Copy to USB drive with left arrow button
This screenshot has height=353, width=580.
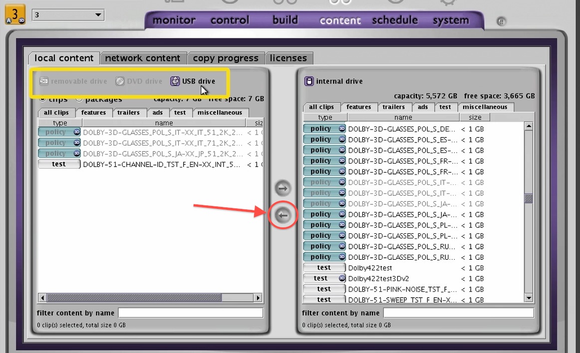tap(283, 215)
